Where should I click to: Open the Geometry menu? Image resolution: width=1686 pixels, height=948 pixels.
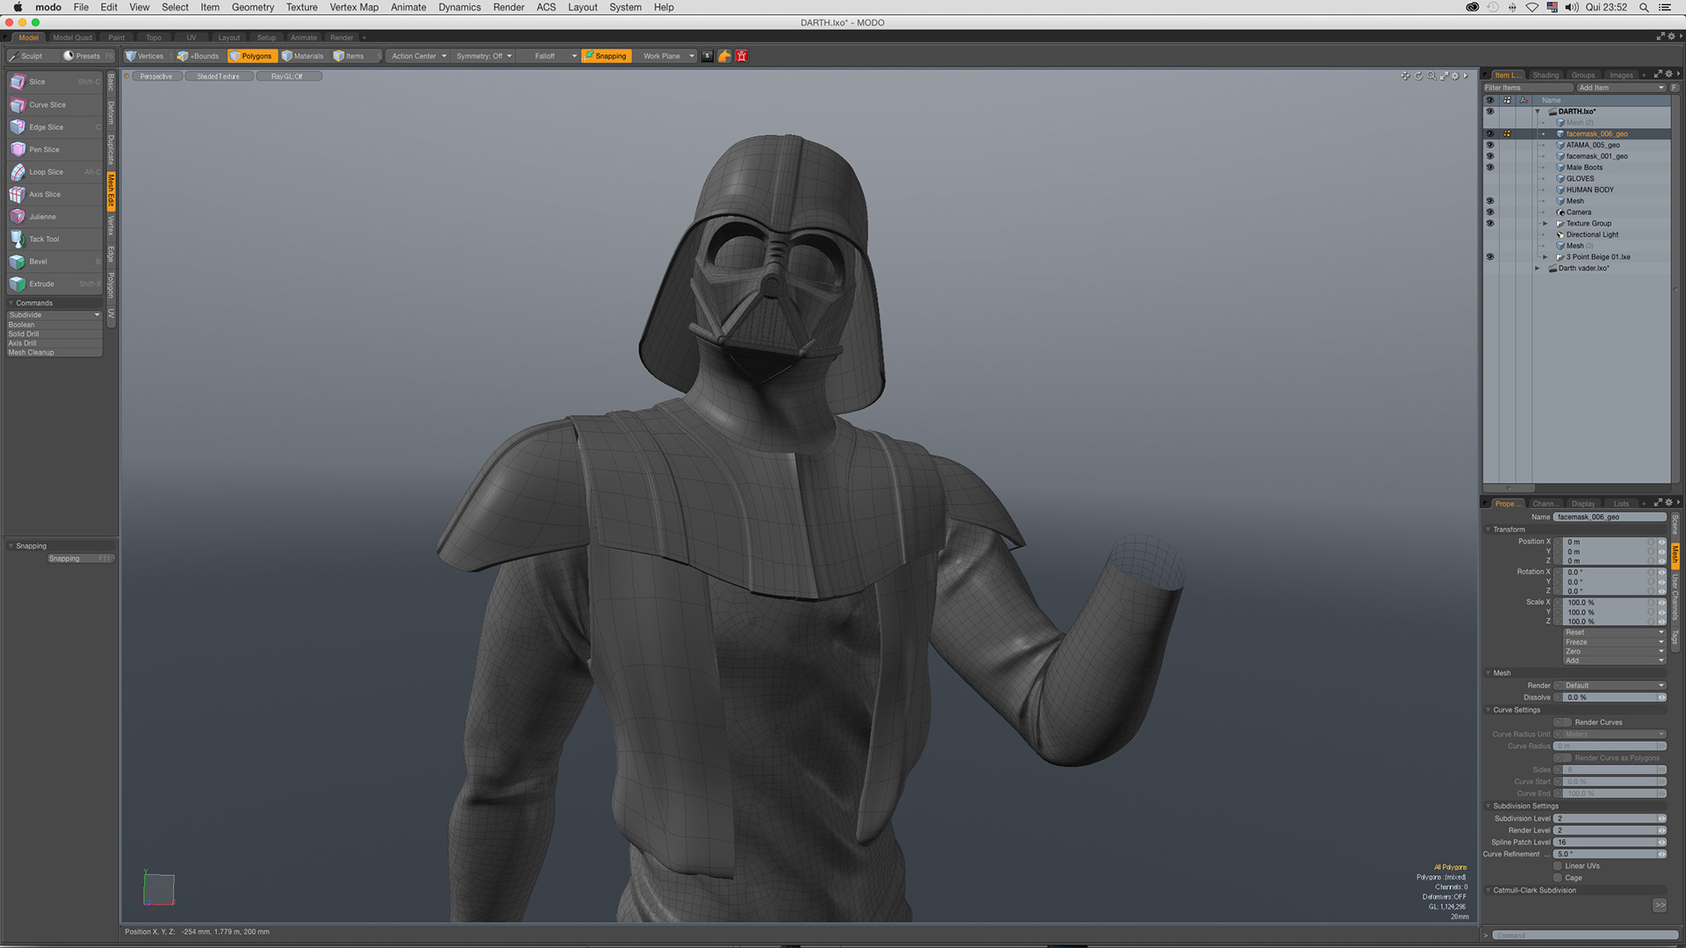click(x=253, y=7)
